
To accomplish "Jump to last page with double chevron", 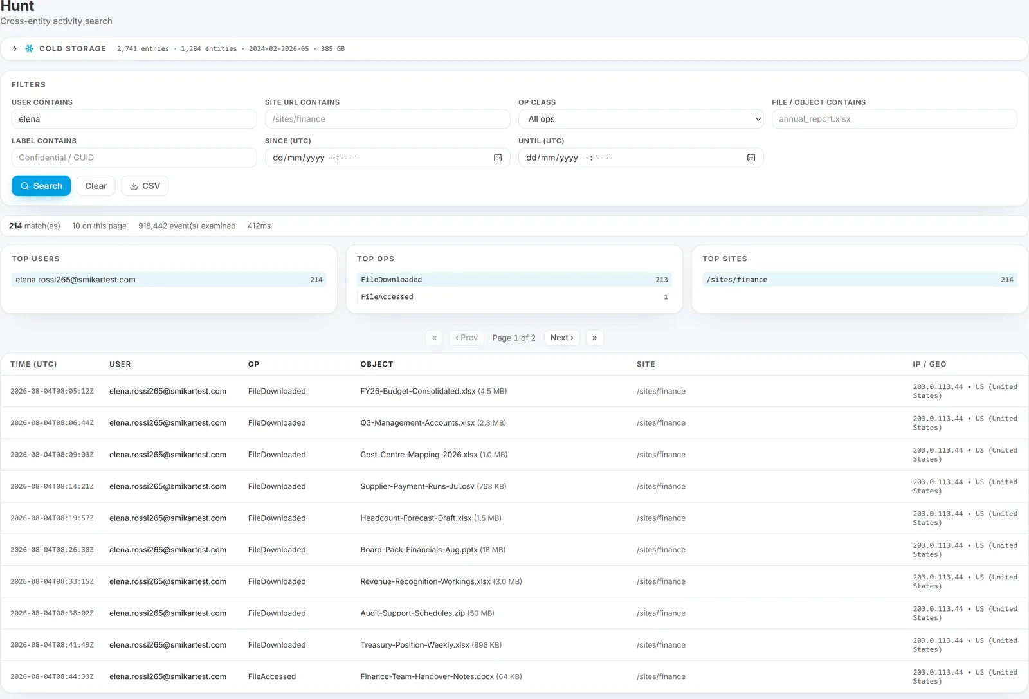I will (594, 338).
